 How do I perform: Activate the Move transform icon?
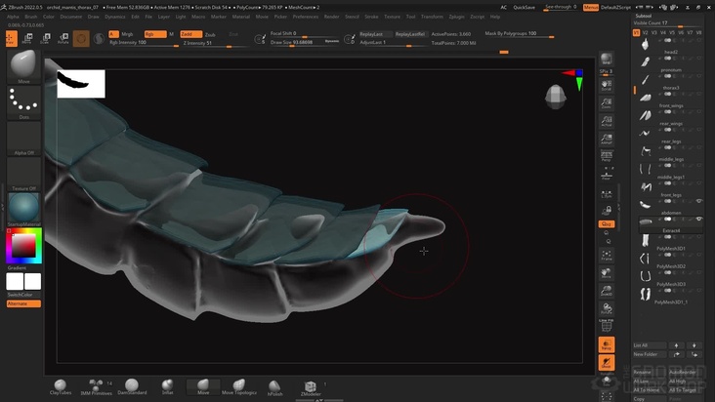[x=27, y=39]
